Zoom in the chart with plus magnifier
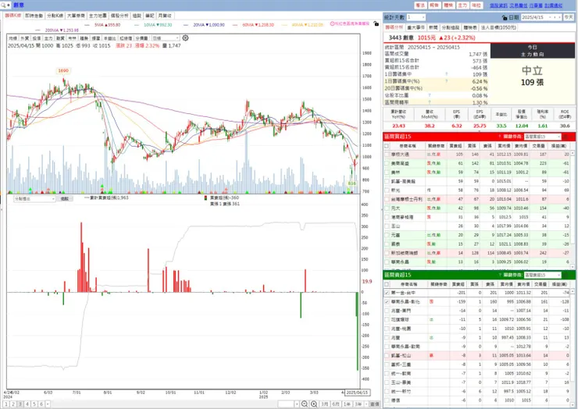The image size is (578, 409). (313, 404)
